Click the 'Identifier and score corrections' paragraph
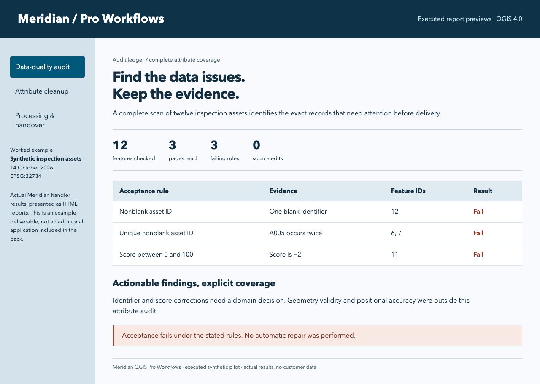Image resolution: width=540 pixels, height=384 pixels. 291,306
